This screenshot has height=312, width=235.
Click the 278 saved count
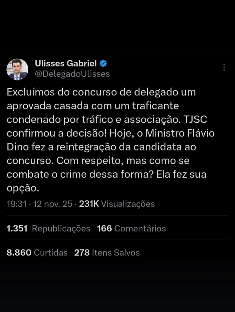coord(82,252)
